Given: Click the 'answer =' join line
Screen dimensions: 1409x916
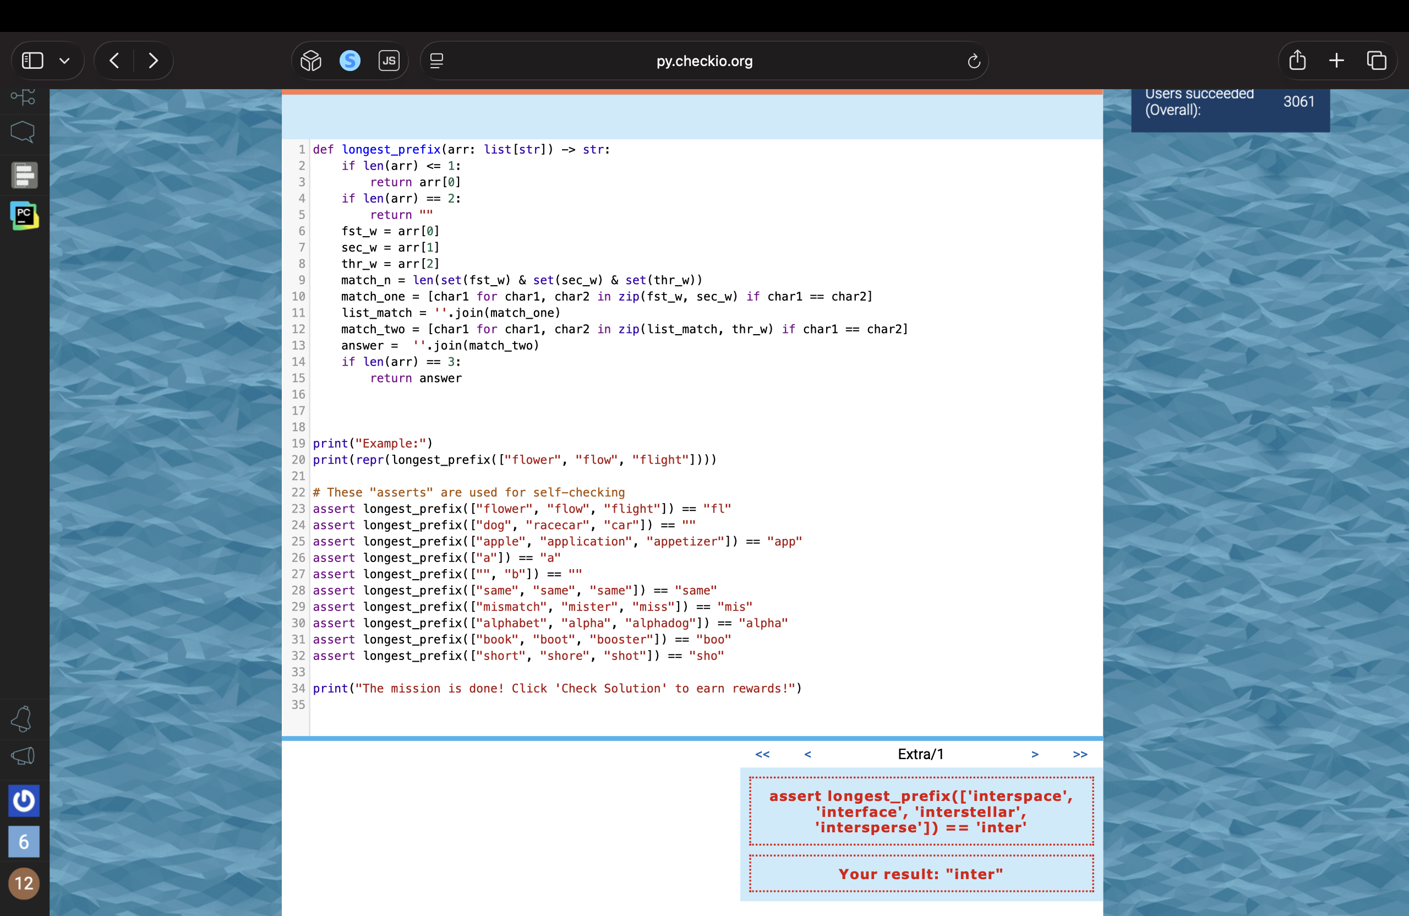Looking at the screenshot, I should (x=440, y=345).
